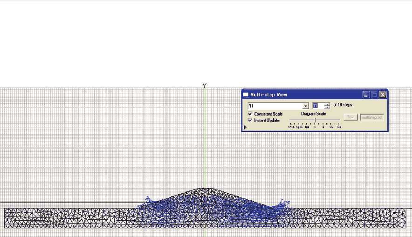The image size is (412, 237).
Task: Click the multiStep.txt filename field
Action: pyautogui.click(x=372, y=117)
